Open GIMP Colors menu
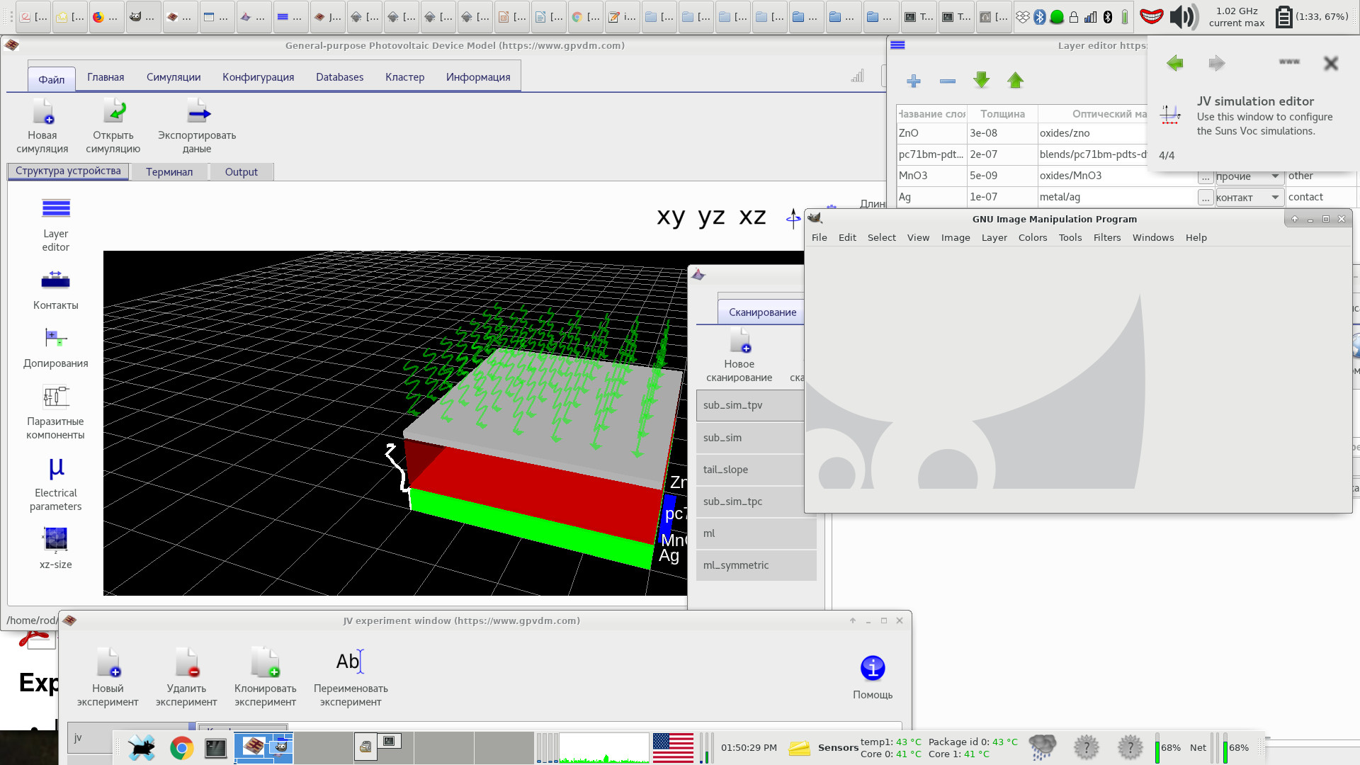The width and height of the screenshot is (1360, 765). click(x=1032, y=237)
